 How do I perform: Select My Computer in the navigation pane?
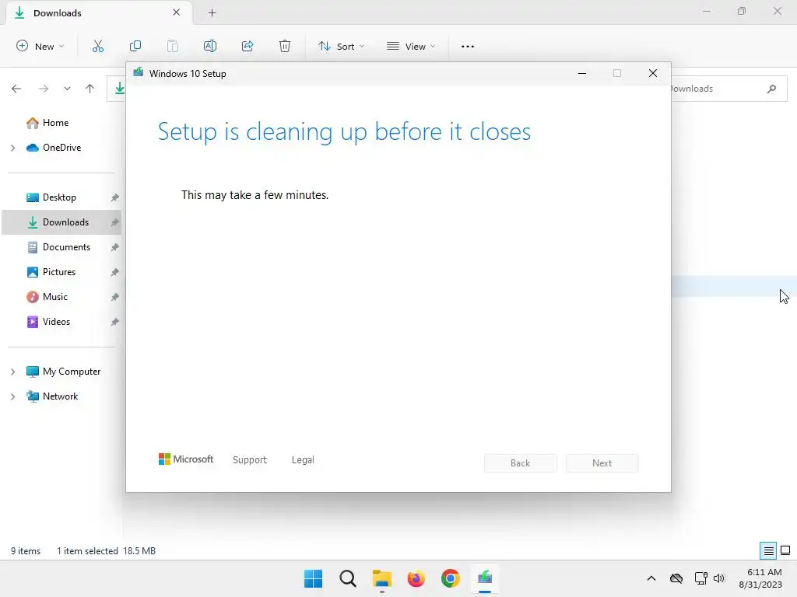71,372
